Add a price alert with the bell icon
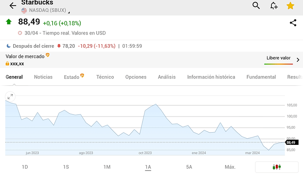 (x=274, y=6)
